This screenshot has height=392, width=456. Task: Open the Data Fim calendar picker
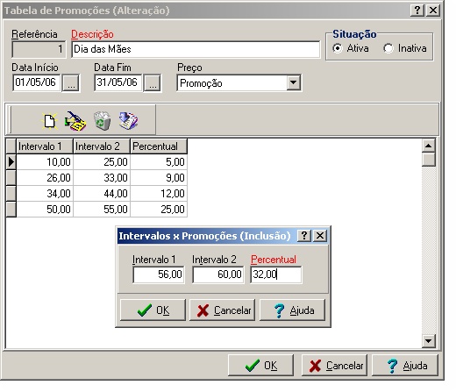pyautogui.click(x=153, y=83)
